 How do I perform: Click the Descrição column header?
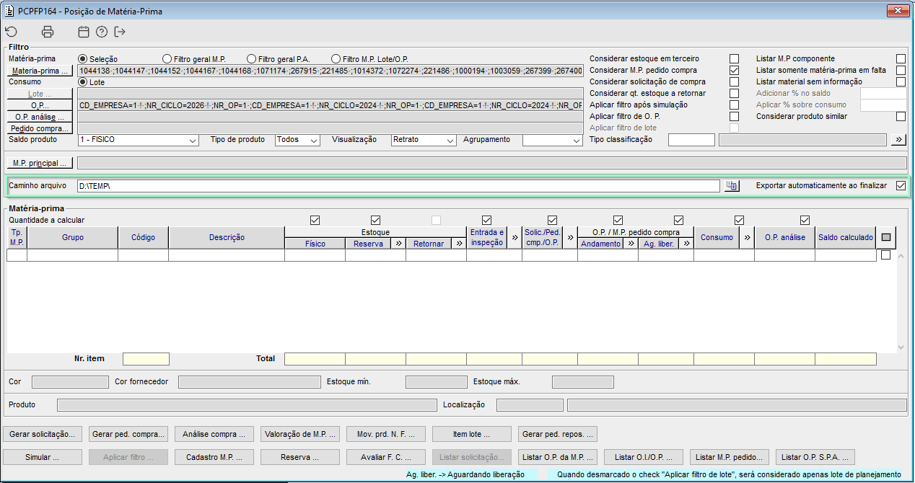click(x=227, y=238)
